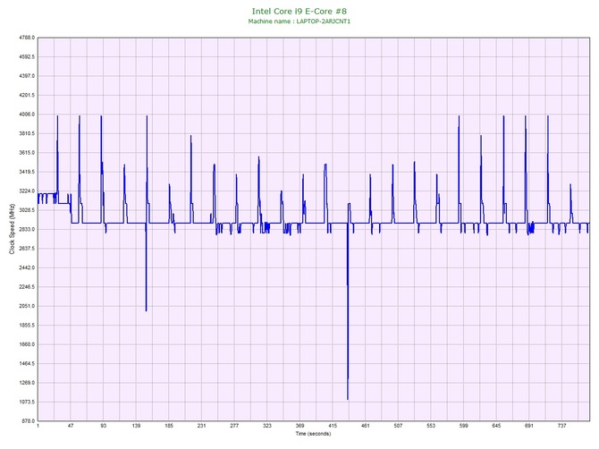Select the x-axis time value 553
599x449 pixels.
(x=431, y=426)
